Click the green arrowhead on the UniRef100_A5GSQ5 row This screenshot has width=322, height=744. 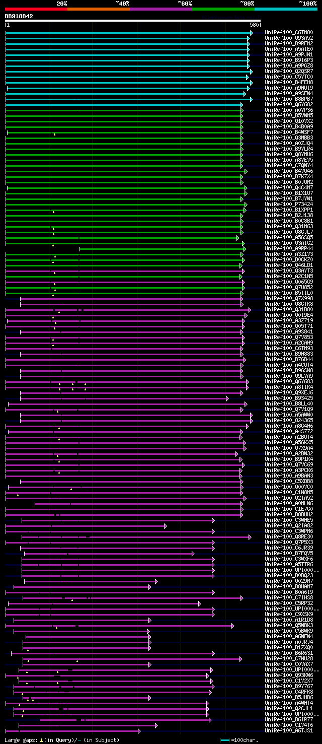(x=238, y=238)
